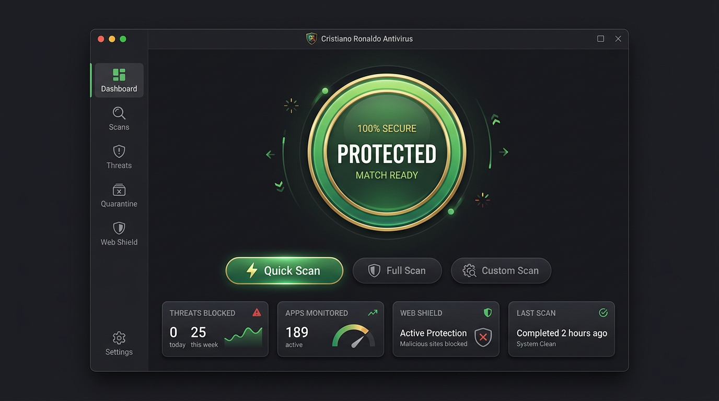This screenshot has width=719, height=401.
Task: Go to the Scans section
Action: point(119,119)
